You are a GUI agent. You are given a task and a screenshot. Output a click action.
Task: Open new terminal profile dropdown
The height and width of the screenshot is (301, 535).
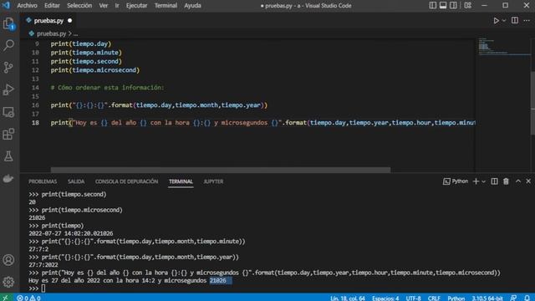click(x=483, y=181)
